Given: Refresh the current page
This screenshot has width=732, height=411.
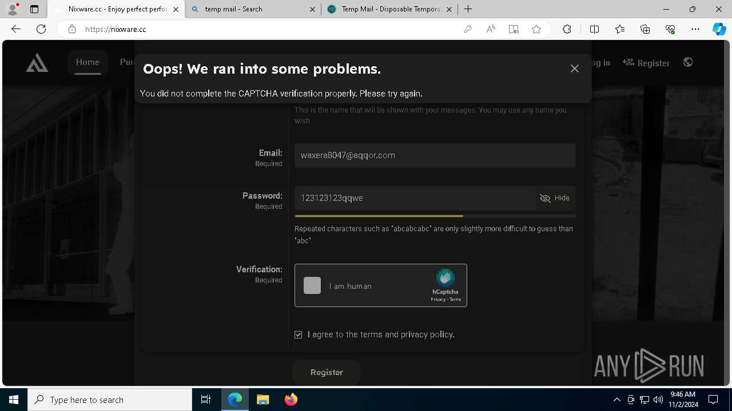Looking at the screenshot, I should pos(41,29).
